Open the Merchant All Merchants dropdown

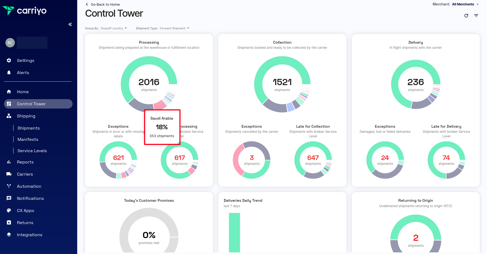pyautogui.click(x=465, y=4)
